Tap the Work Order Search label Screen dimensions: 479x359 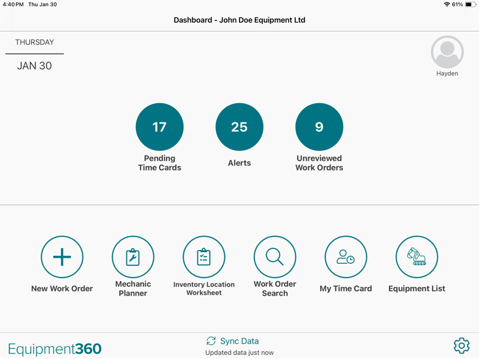tap(275, 288)
